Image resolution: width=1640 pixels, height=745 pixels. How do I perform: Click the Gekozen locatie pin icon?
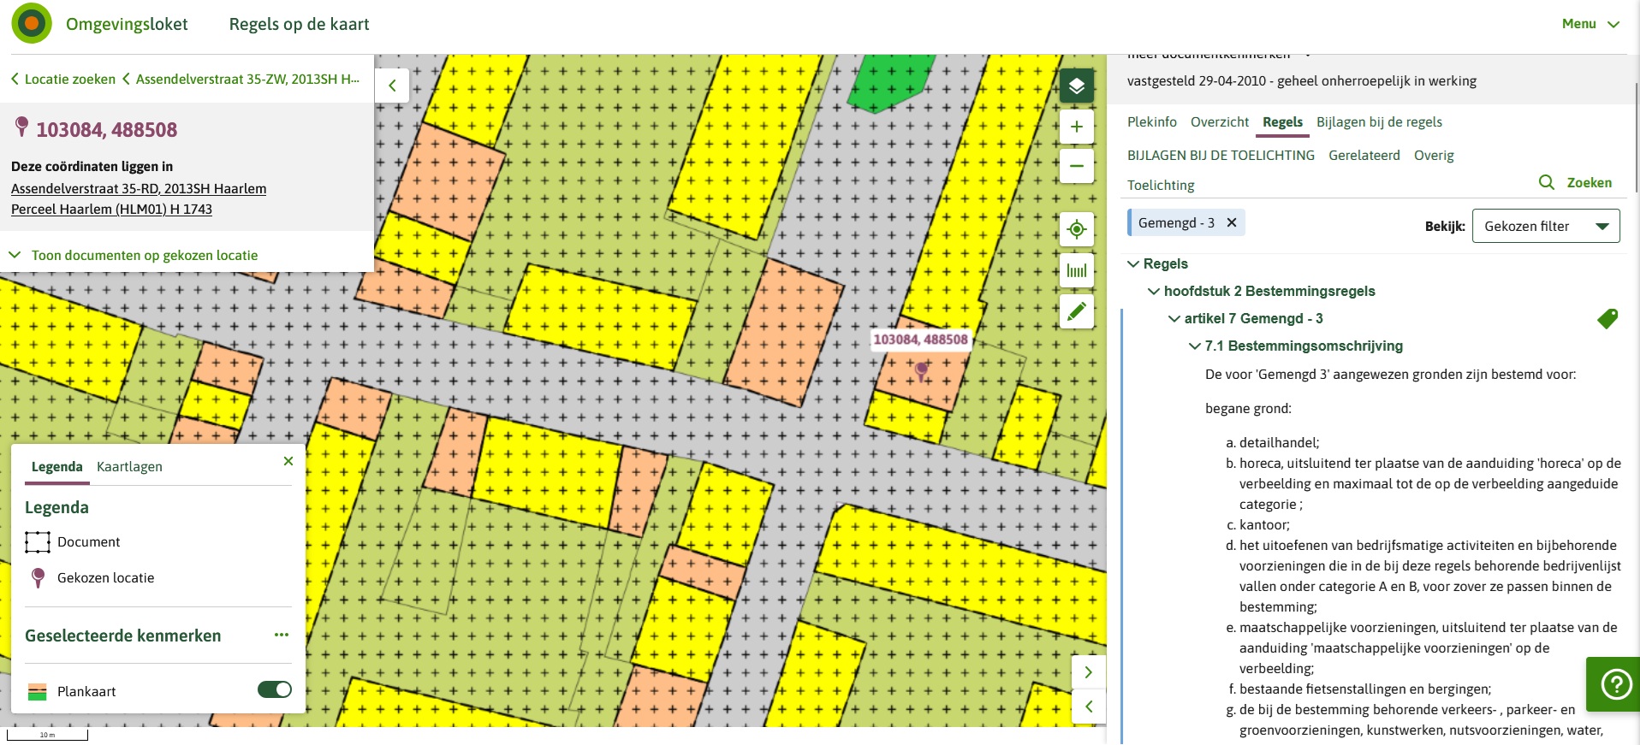coord(38,578)
